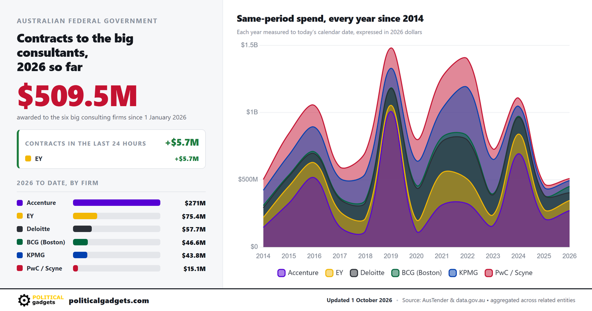The width and height of the screenshot is (592, 311).
Task: Click the 2019 peak of the chart
Action: point(391,48)
